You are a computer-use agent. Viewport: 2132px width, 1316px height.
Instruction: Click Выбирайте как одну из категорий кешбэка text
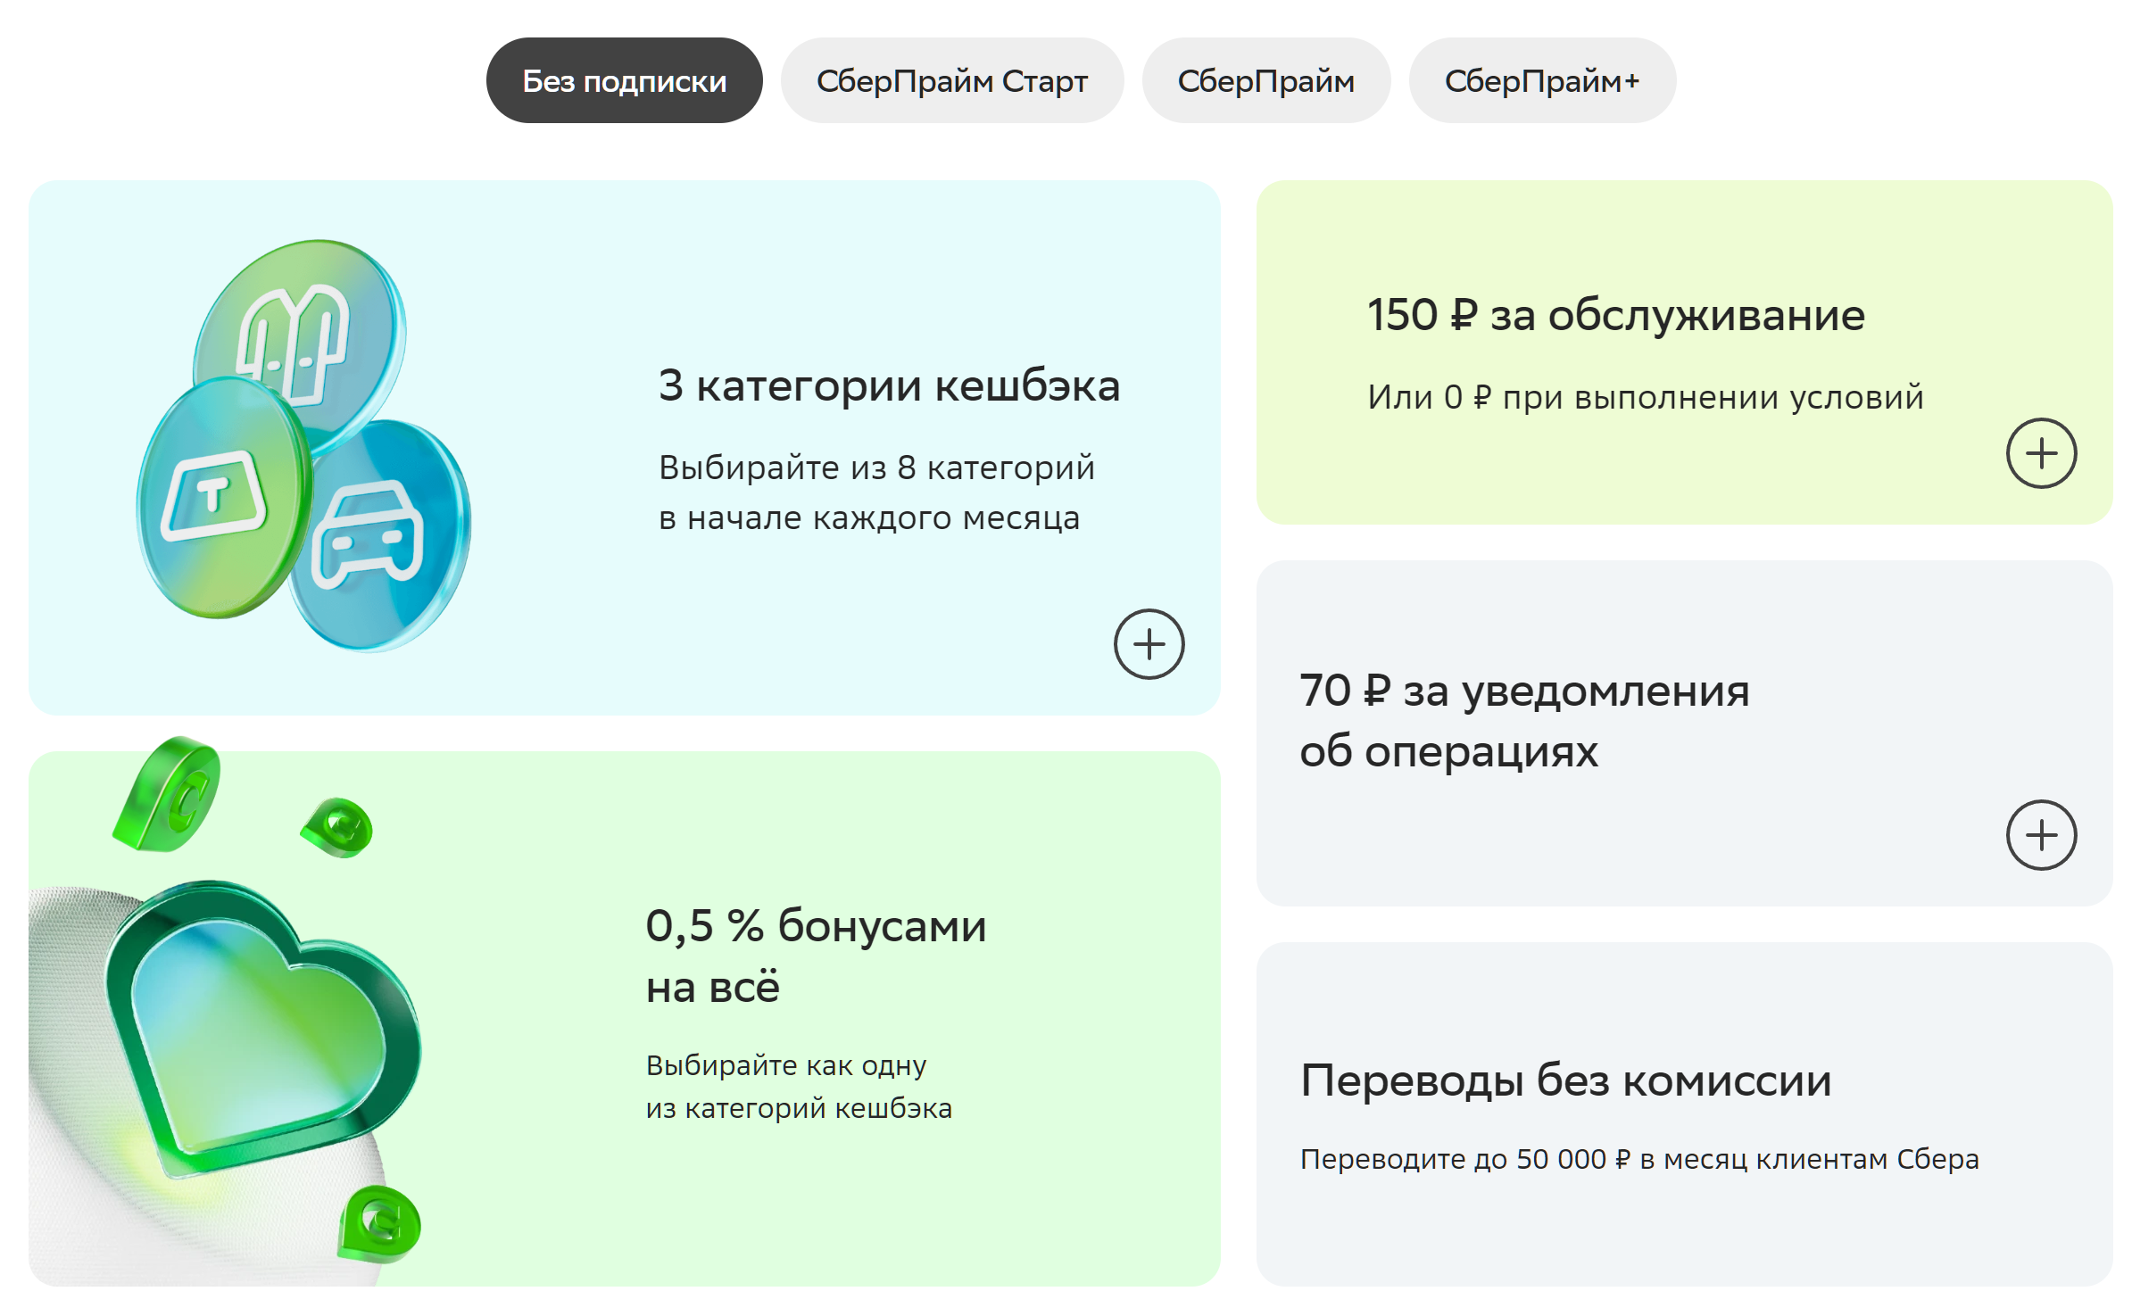(x=798, y=1087)
